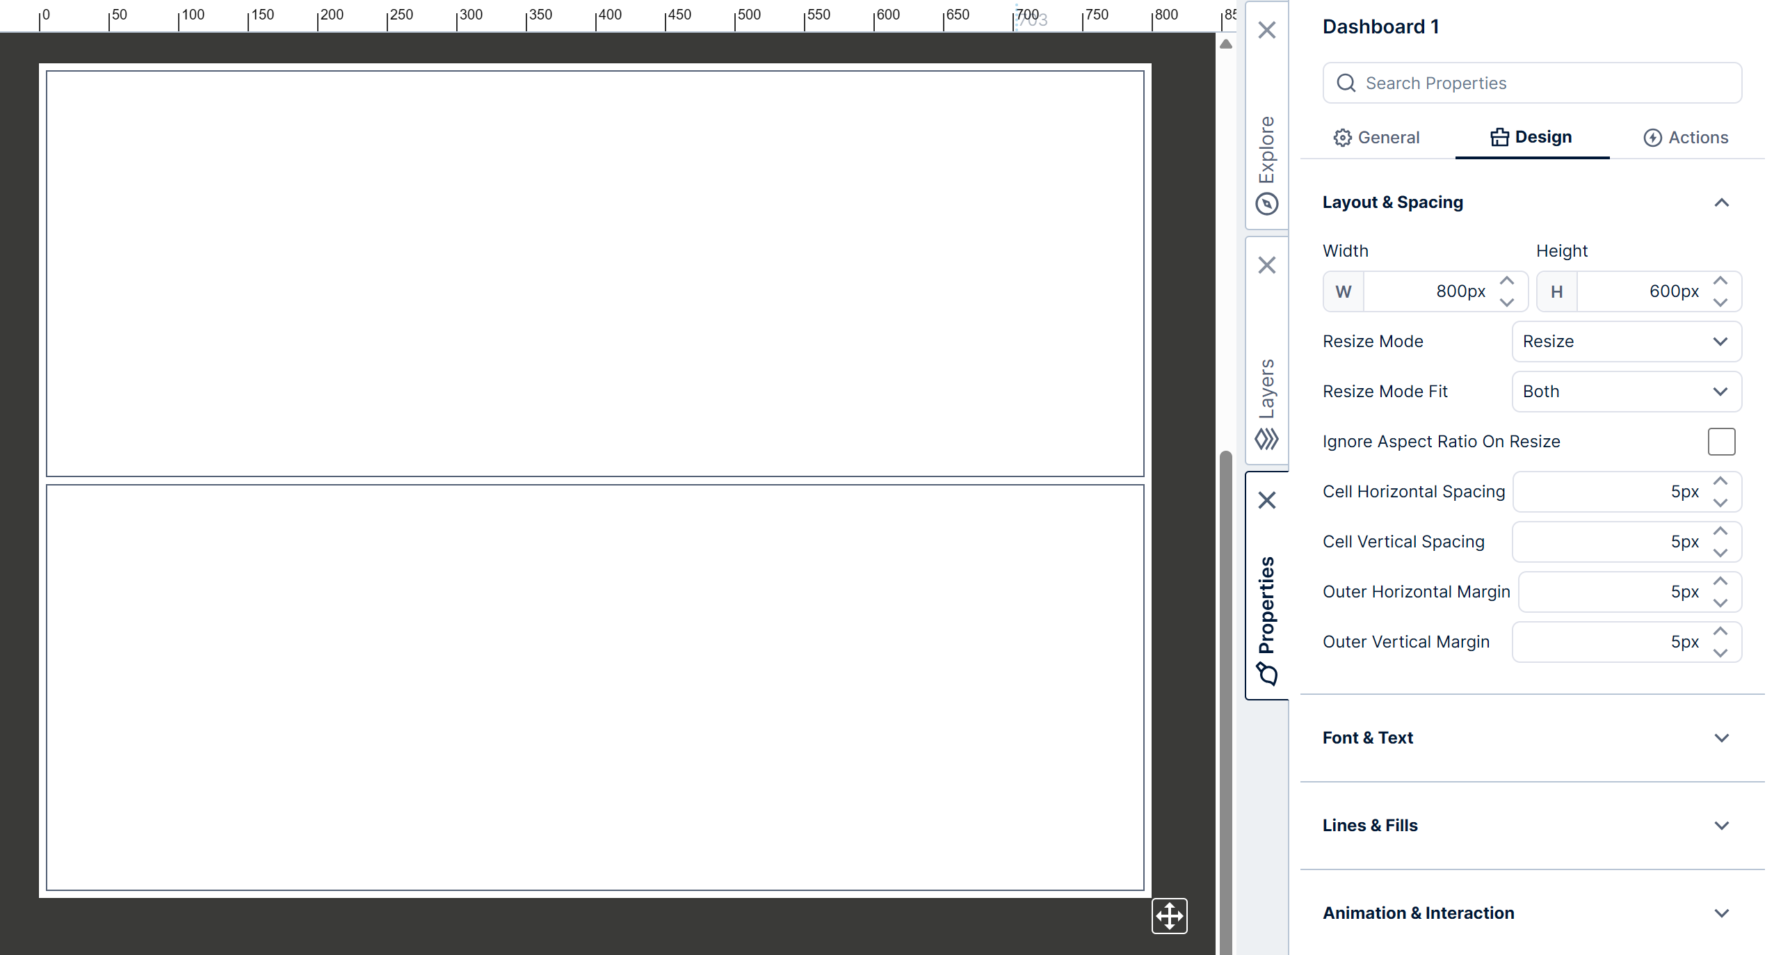Screen dimensions: 1774x955
Task: Increase Width using the up stepper arrow
Action: [1507, 280]
